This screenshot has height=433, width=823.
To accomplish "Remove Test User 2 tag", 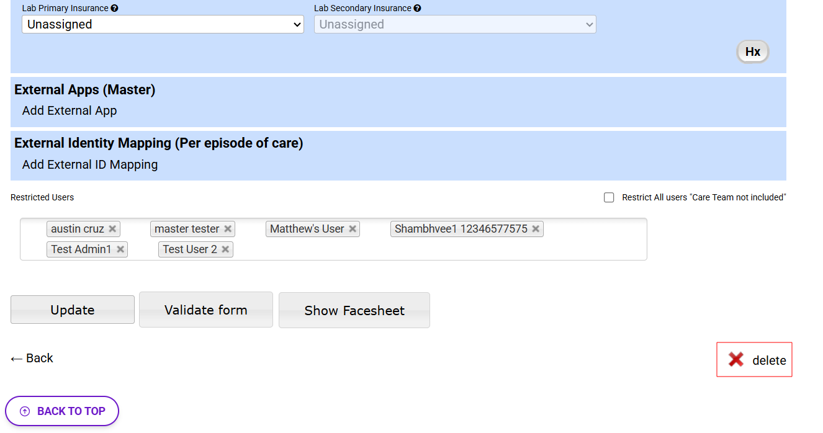I will (225, 249).
